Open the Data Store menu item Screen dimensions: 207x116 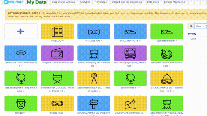(x=153, y=2)
